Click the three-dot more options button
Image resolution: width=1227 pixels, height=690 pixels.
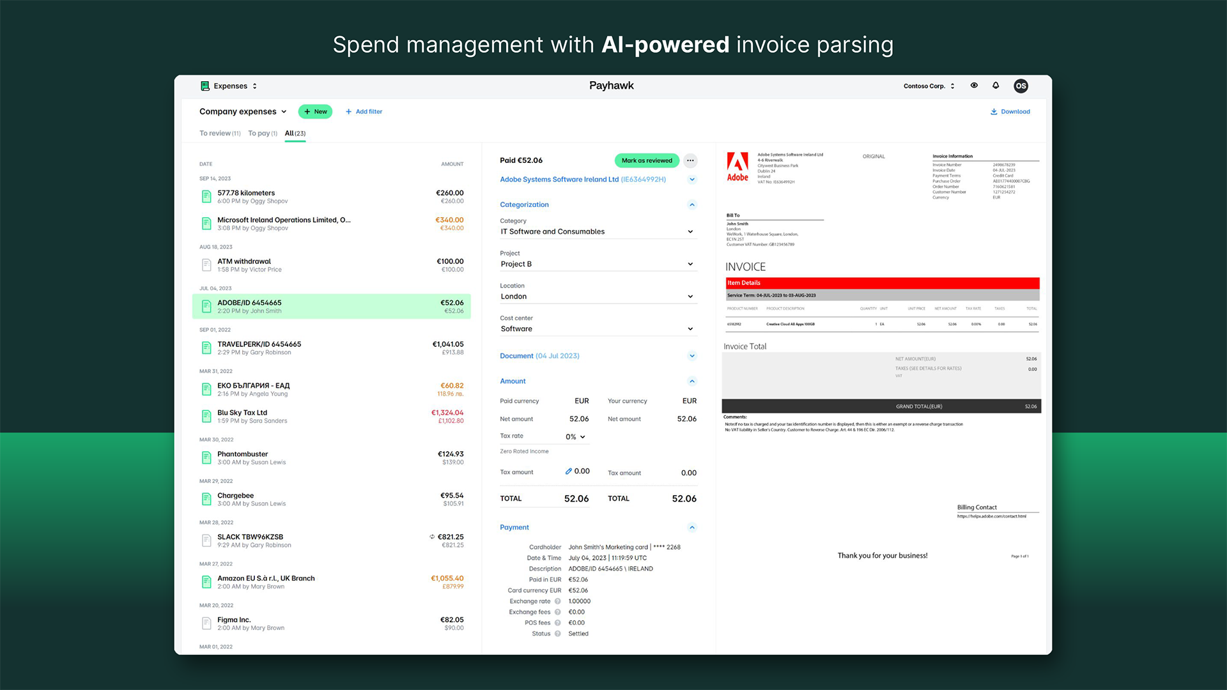[690, 160]
